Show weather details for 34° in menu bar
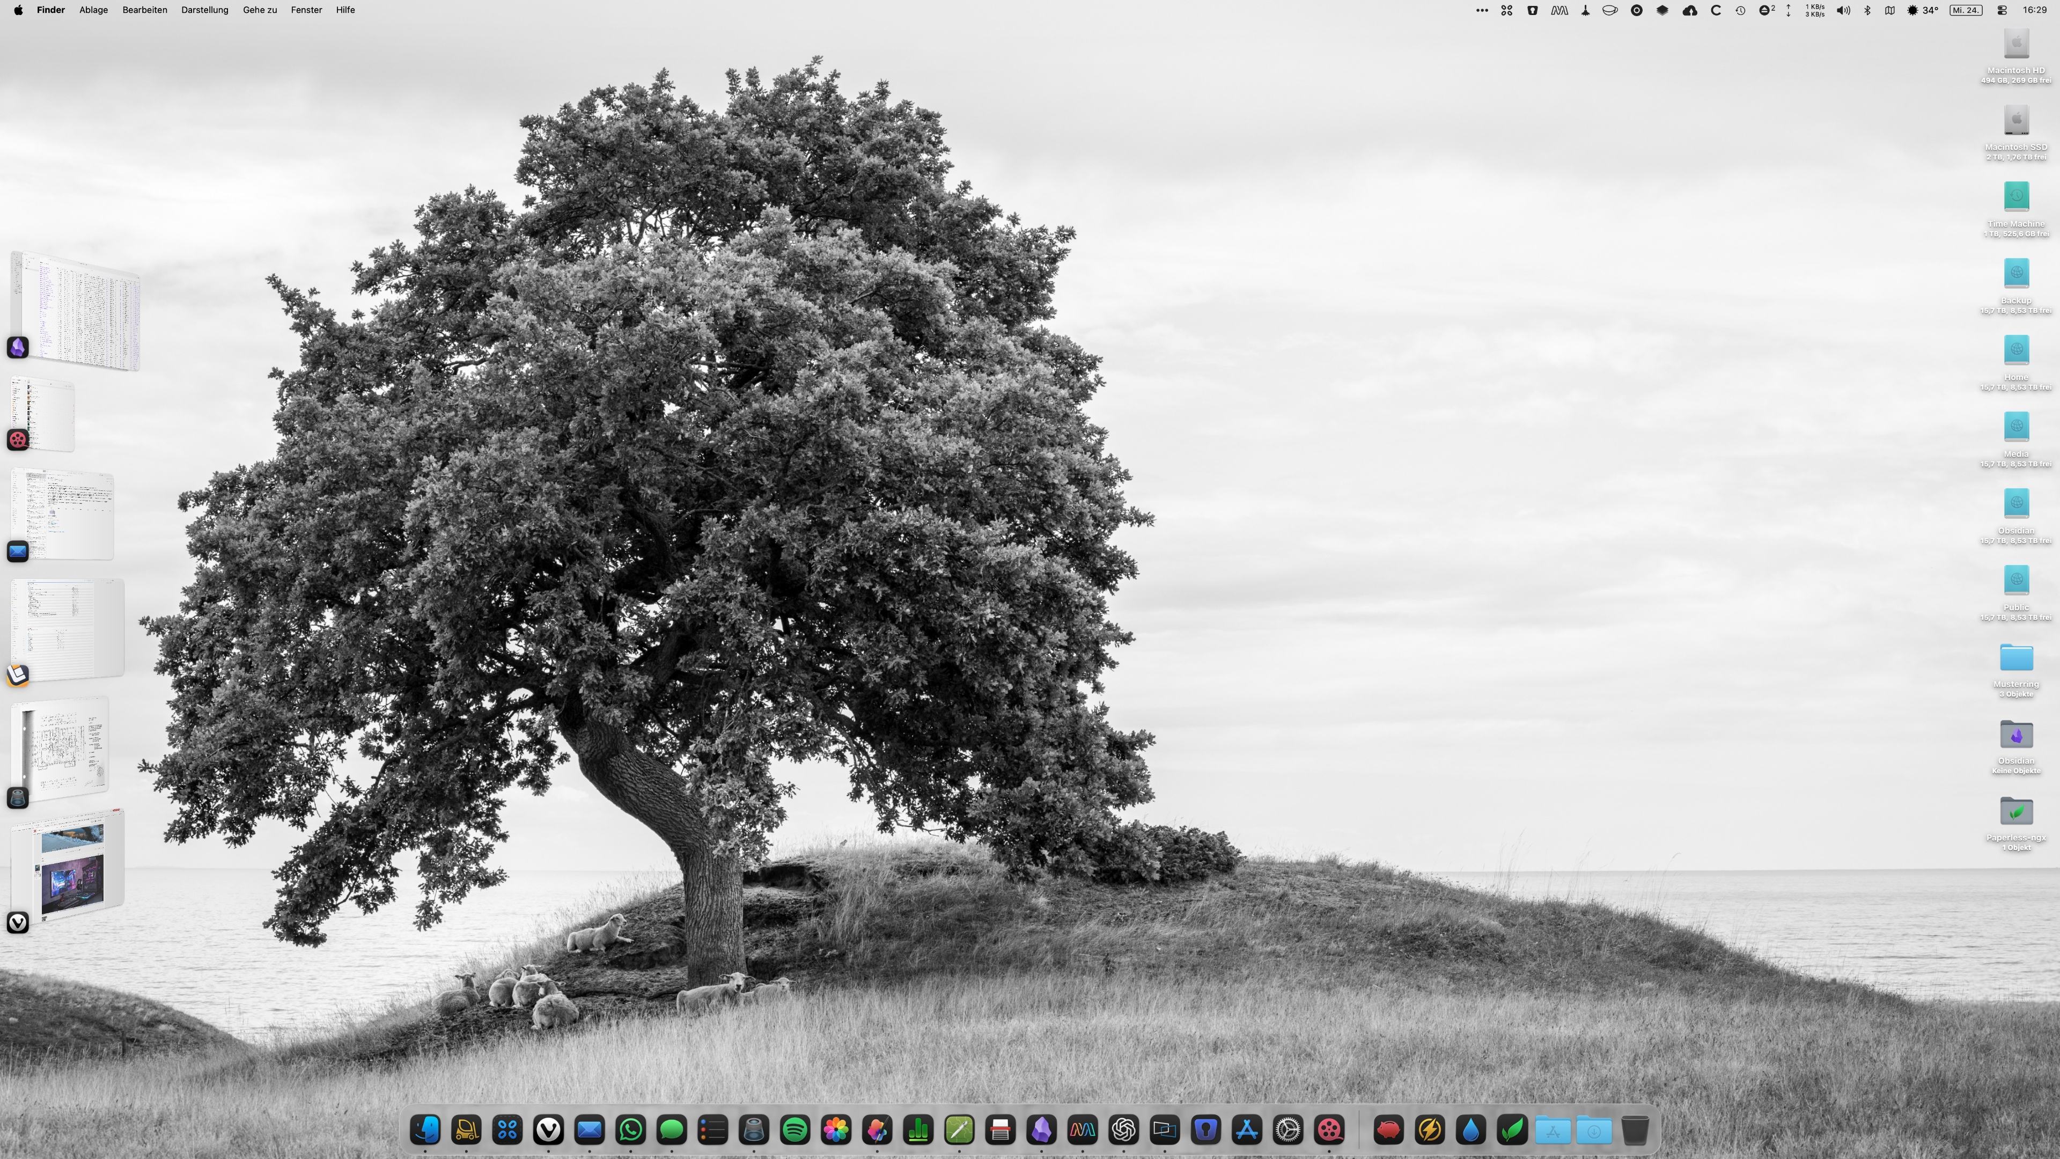The image size is (2060, 1159). tap(1923, 10)
